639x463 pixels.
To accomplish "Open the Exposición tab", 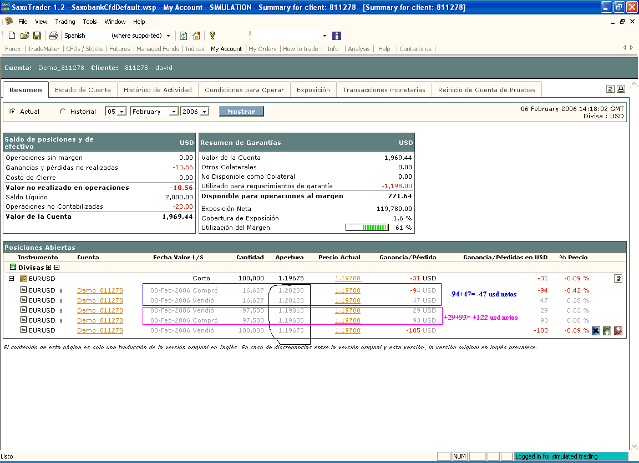I will pyautogui.click(x=313, y=90).
